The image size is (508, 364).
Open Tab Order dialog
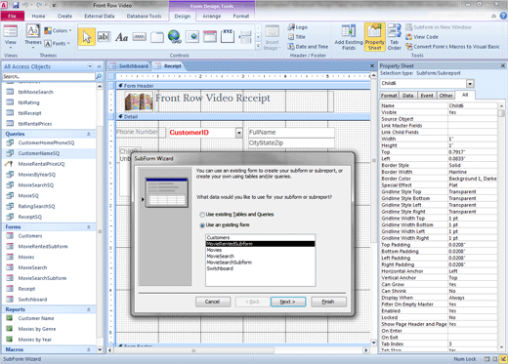pyautogui.click(x=395, y=37)
